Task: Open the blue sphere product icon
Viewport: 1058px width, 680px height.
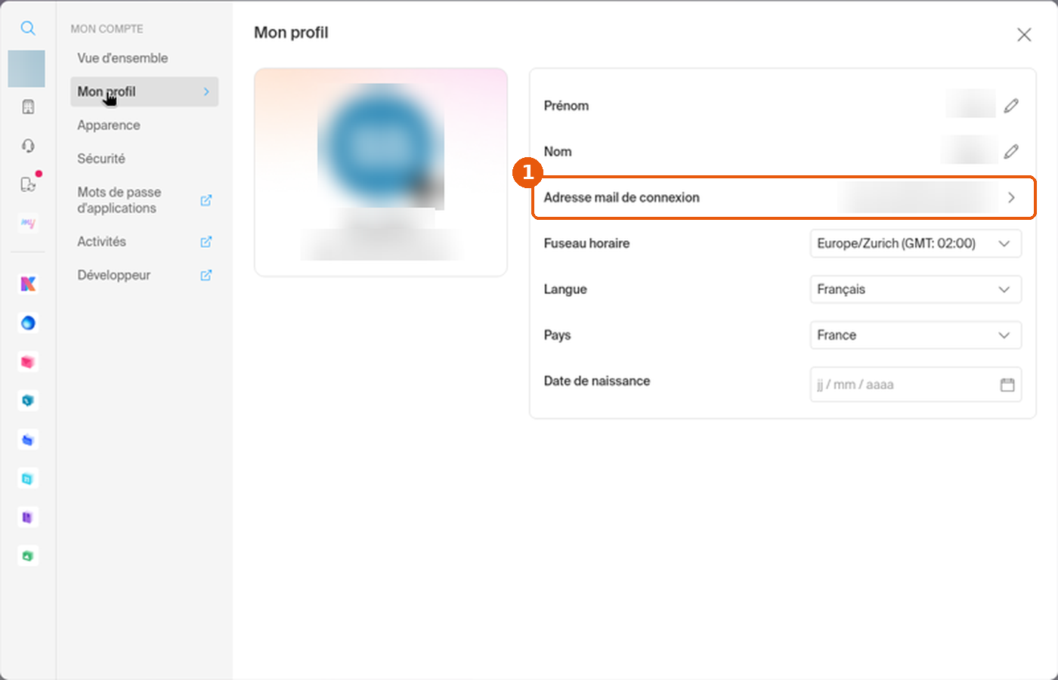Action: [28, 323]
